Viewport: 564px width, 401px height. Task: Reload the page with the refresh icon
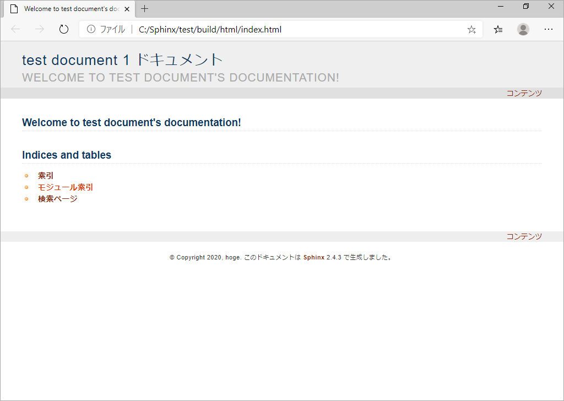coord(64,30)
